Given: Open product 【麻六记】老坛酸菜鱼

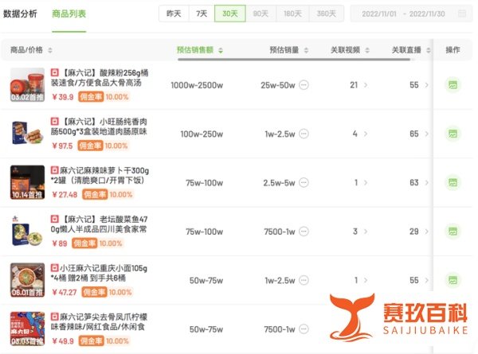Looking at the screenshot, I should click(x=99, y=224).
